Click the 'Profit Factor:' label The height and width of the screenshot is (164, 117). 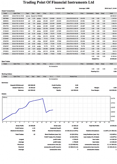(x=20, y=128)
